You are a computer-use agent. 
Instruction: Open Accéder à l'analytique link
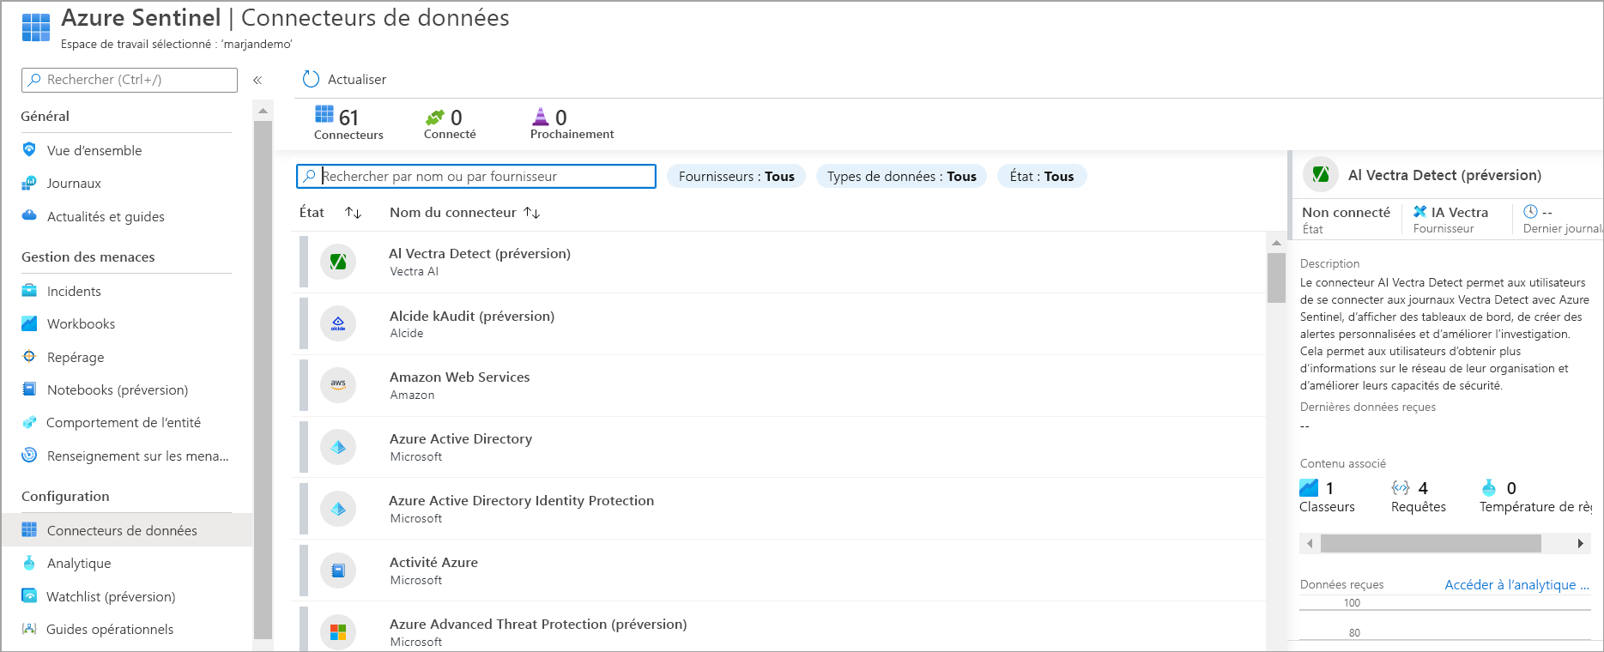(1516, 585)
